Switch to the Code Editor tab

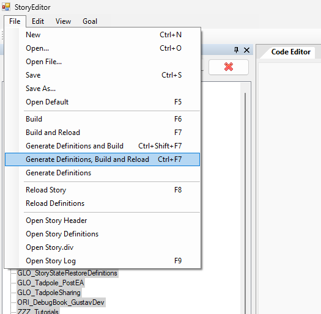tap(290, 52)
